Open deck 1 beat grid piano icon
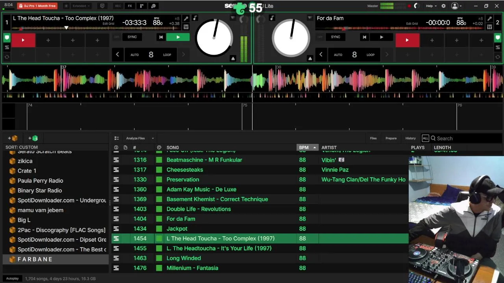504x283 pixels. click(186, 27)
